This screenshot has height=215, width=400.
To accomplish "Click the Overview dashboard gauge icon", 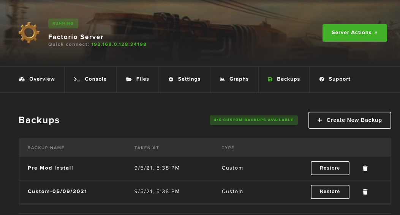I will point(22,79).
